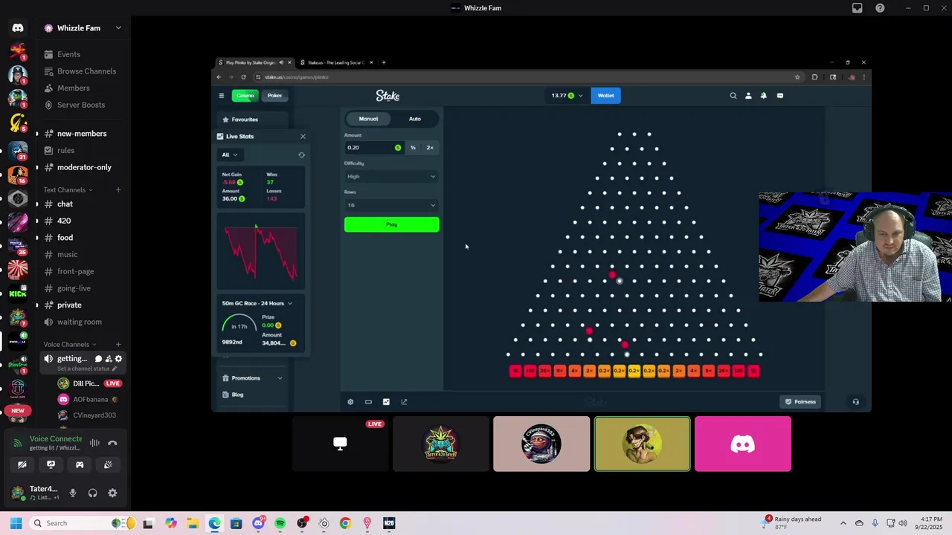Expand Whizzle Fam server dropdown
Viewport: 952px width, 535px height.
[x=118, y=28]
